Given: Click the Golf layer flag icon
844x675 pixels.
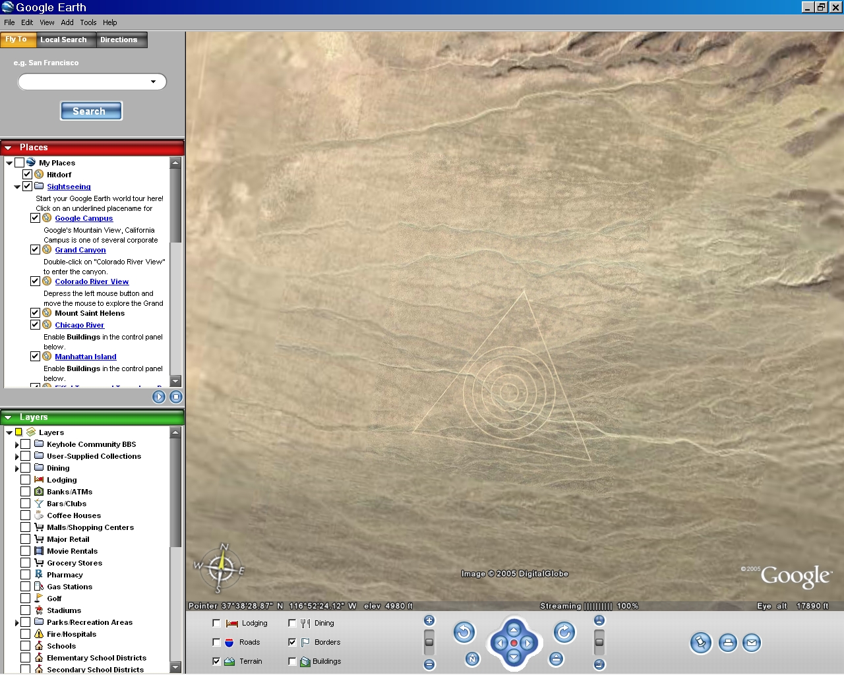Looking at the screenshot, I should point(39,599).
